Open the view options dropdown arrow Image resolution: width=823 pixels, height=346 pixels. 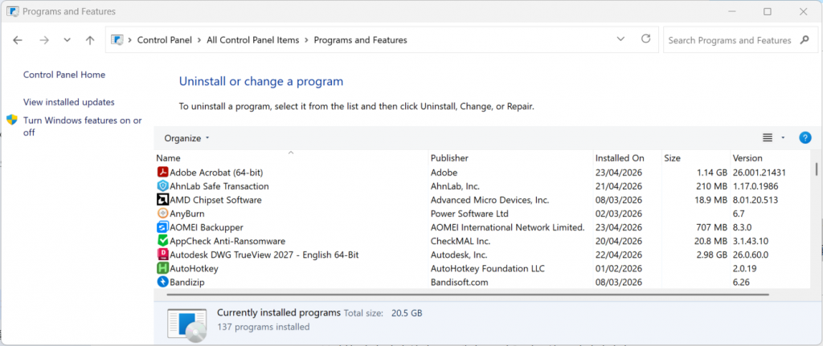click(783, 138)
